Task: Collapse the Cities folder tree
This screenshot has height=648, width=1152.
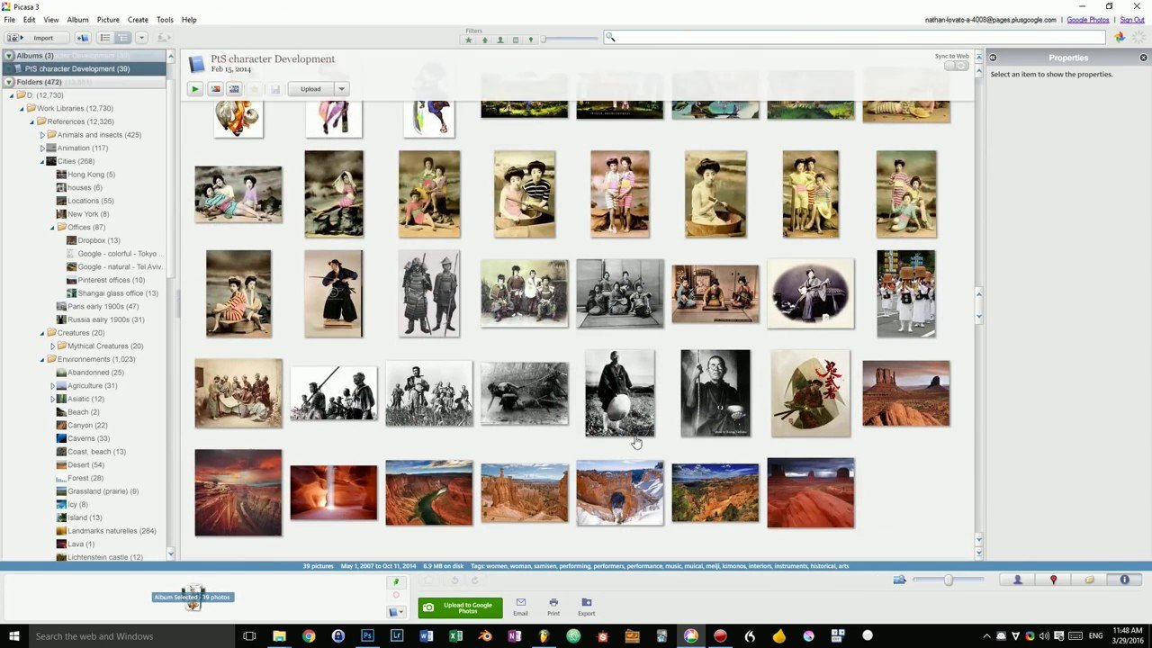Action: [41, 161]
